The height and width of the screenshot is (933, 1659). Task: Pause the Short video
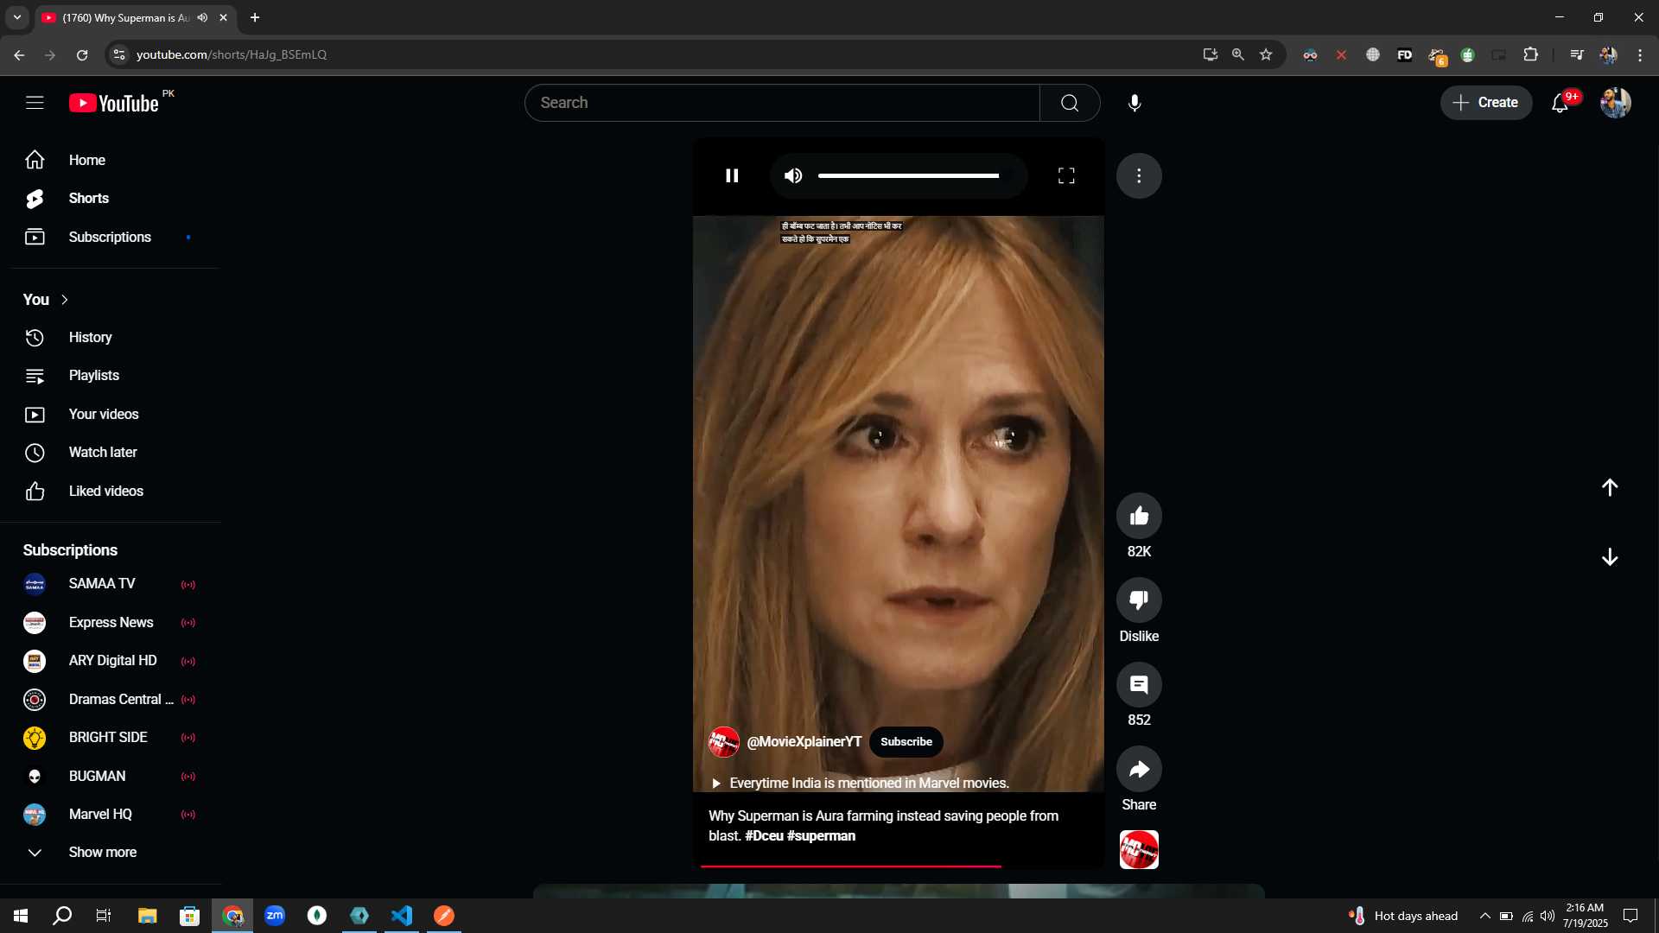click(732, 175)
